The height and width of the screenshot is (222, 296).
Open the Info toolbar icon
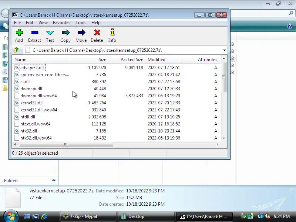(x=112, y=32)
